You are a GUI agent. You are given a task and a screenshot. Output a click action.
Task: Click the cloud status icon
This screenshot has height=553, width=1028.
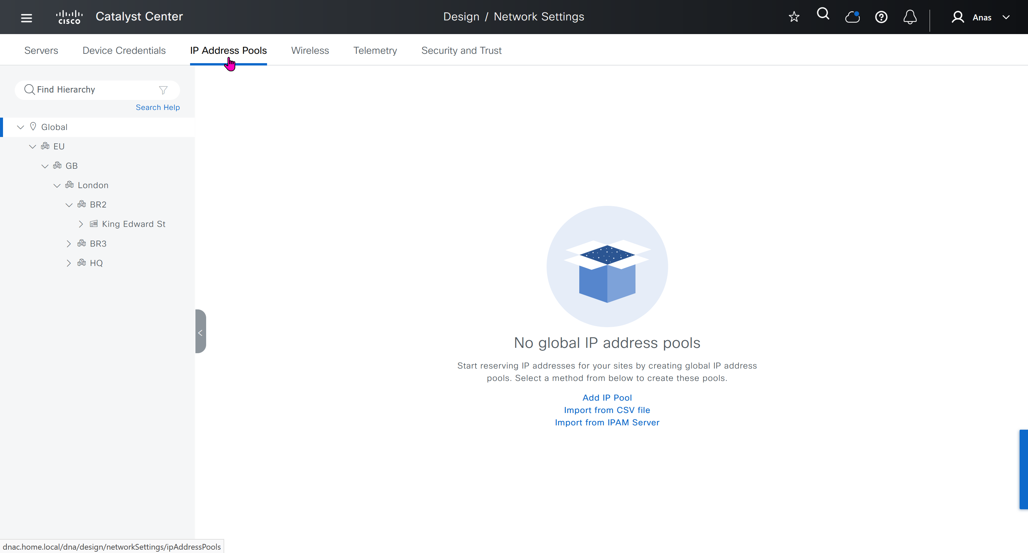pyautogui.click(x=852, y=17)
